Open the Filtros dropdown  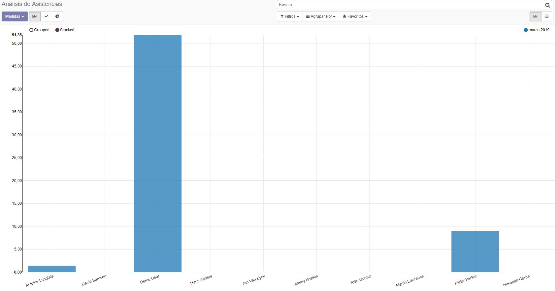(290, 16)
